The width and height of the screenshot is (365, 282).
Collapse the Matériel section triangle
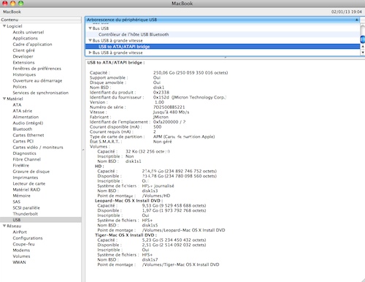point(4,99)
